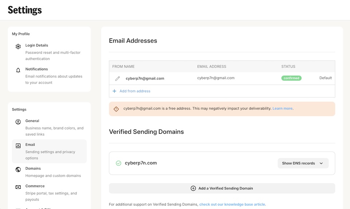The image size is (350, 209).
Task: Expand Show DNS records dropdown
Action: (303, 163)
